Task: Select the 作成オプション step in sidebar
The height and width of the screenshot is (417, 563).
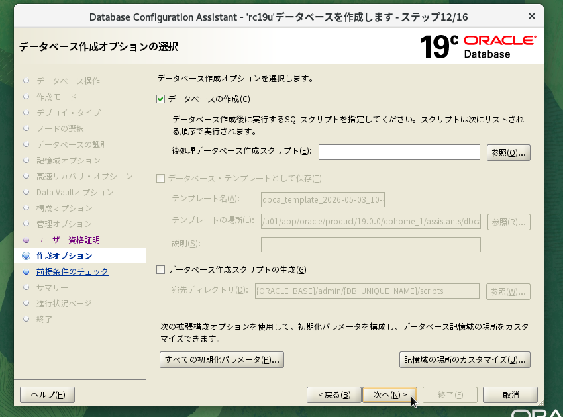Action: (x=64, y=256)
